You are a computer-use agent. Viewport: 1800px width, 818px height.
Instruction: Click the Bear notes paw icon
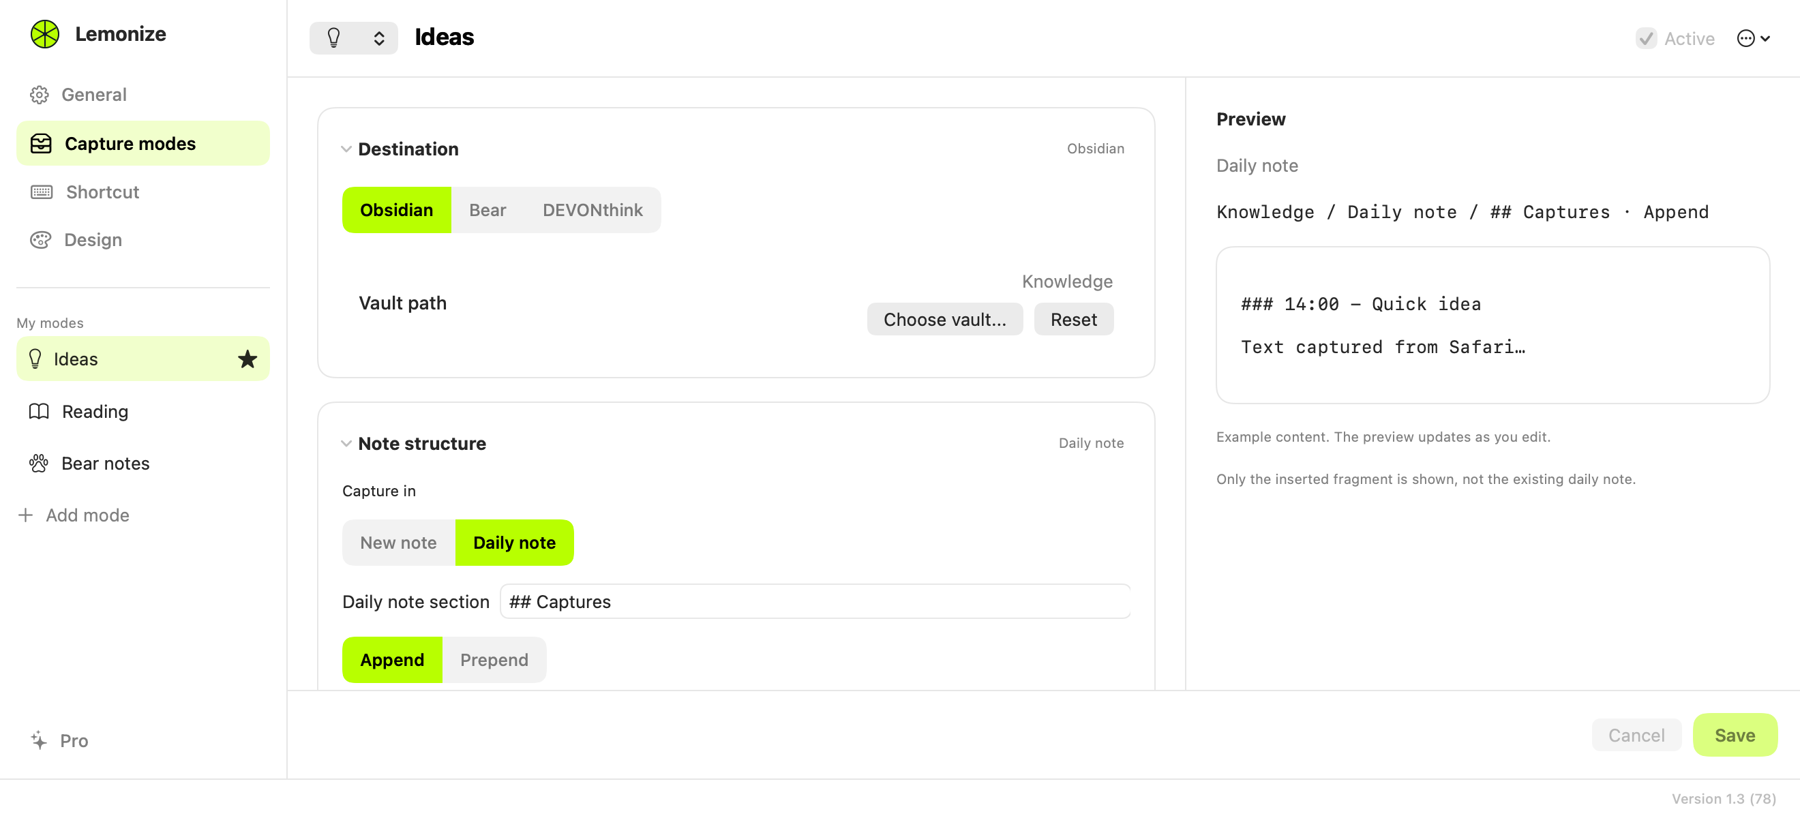click(x=38, y=463)
